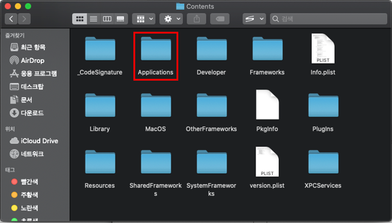
Task: Open the action gear menu
Action: (171, 19)
